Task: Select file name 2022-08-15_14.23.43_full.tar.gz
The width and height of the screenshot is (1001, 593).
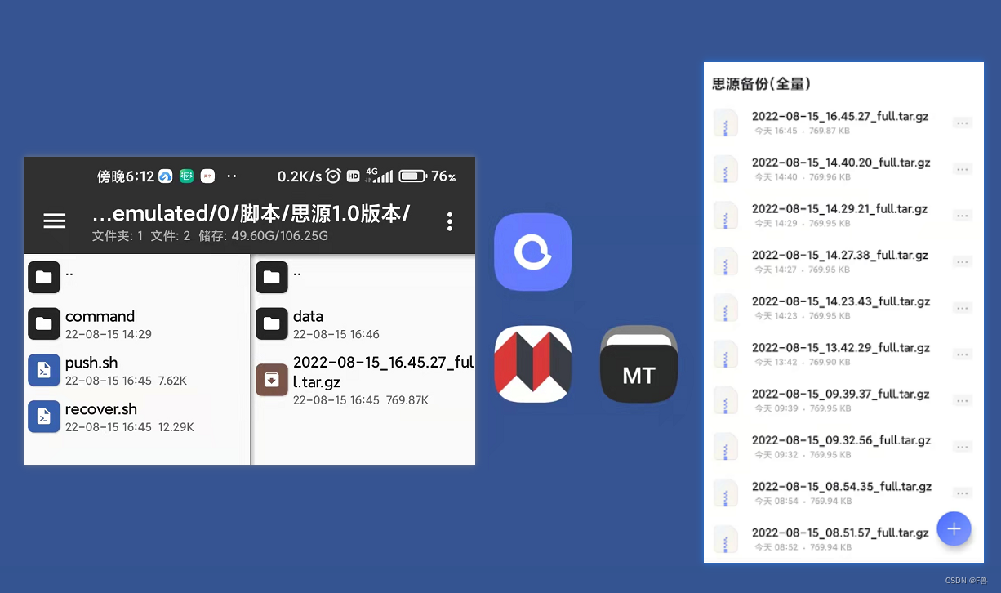Action: [841, 301]
